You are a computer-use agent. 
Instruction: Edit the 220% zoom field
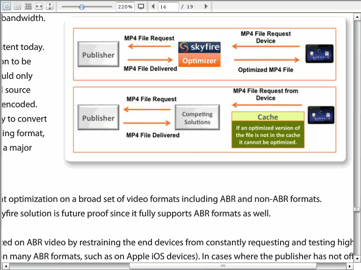[x=125, y=7]
